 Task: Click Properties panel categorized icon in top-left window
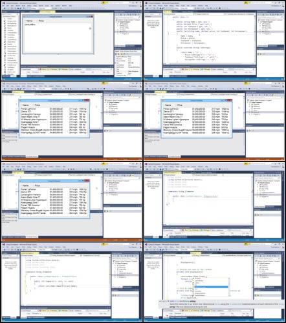(116, 54)
